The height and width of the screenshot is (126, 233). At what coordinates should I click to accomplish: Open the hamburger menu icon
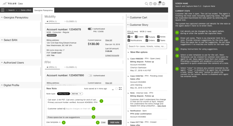(3, 10)
